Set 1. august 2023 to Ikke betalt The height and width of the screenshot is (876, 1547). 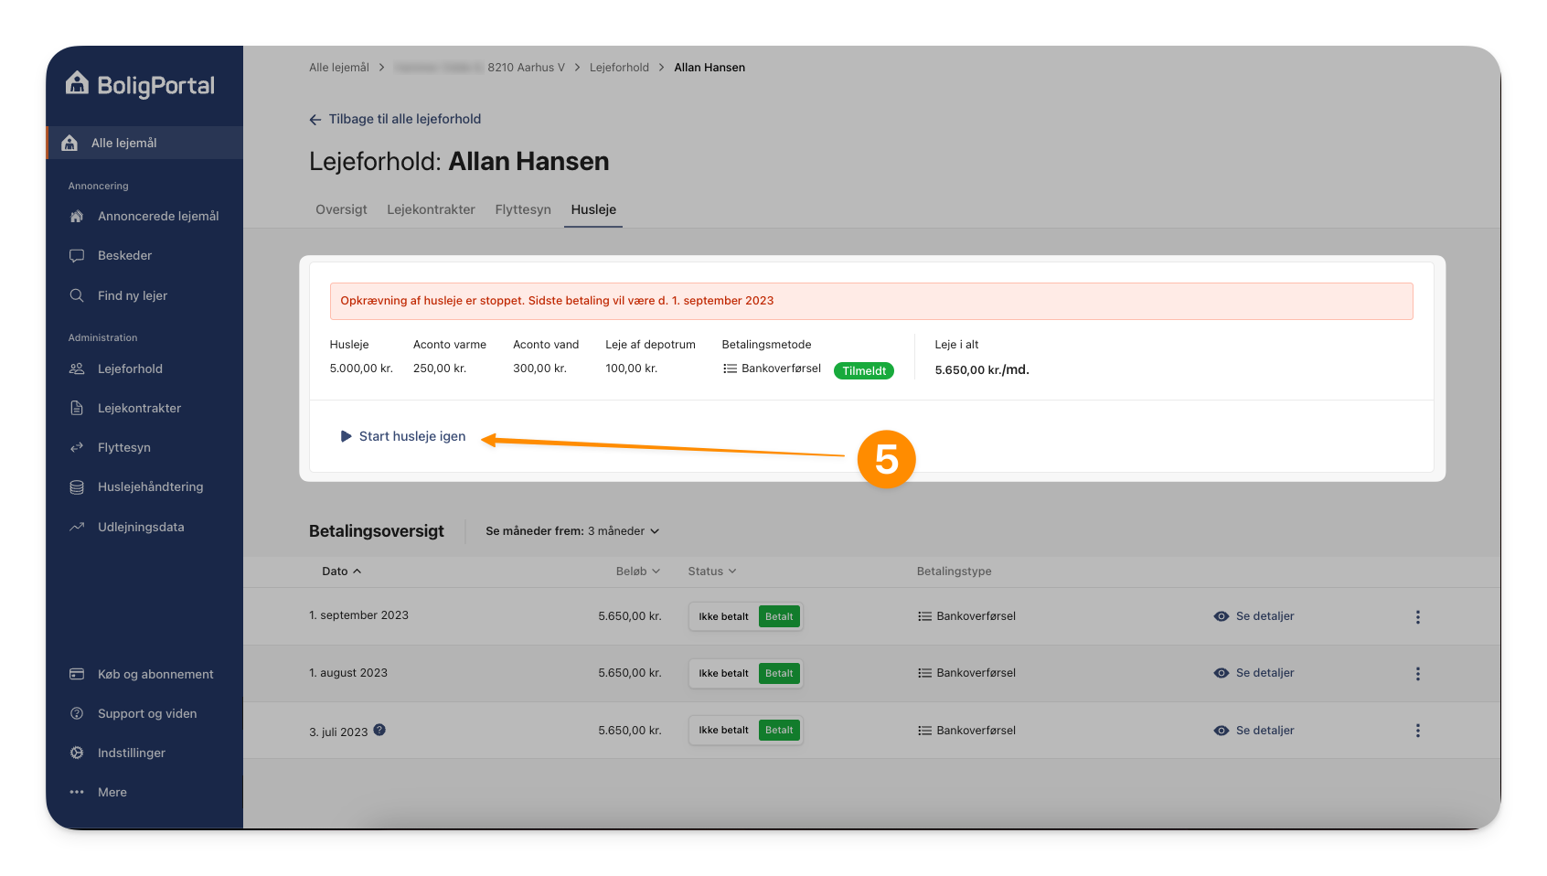723,674
